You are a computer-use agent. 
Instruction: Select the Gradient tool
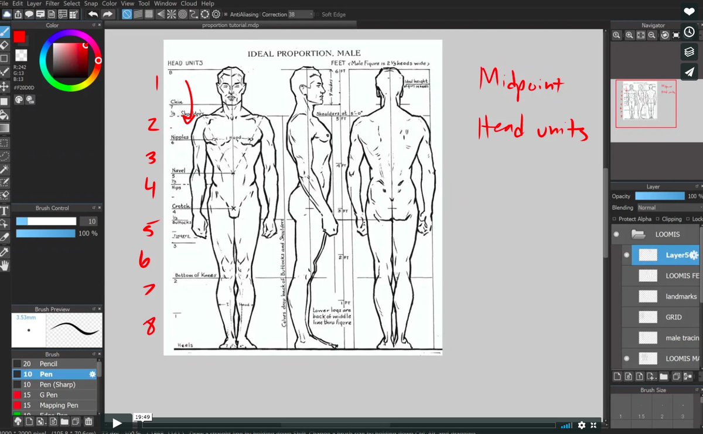[4, 128]
